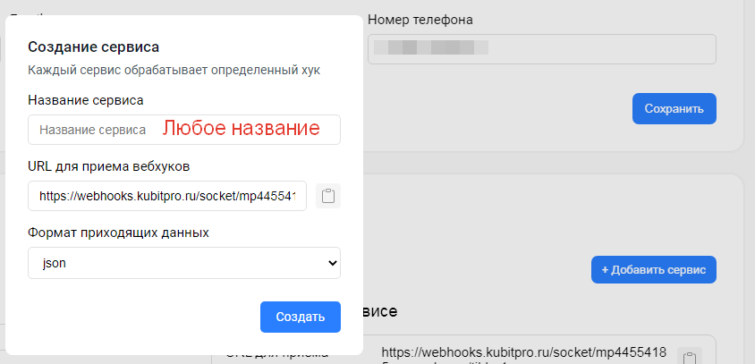Click the partially hidden heading ending in 'висе'
This screenshot has height=364, width=755.
[x=379, y=311]
